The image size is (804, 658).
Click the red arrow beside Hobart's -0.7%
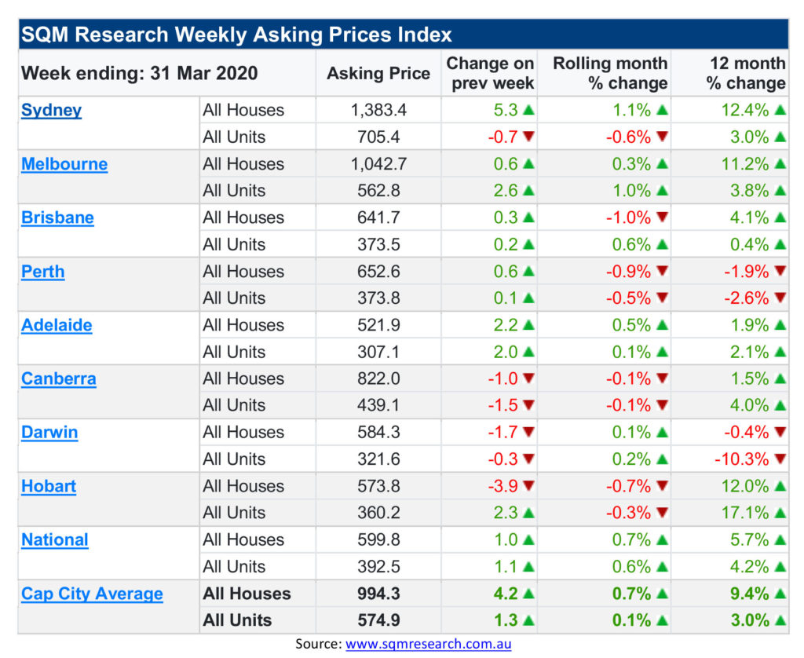(x=663, y=486)
